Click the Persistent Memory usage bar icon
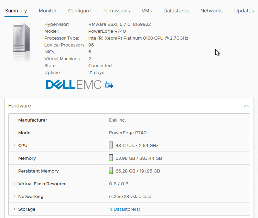The image size is (258, 218). point(111,171)
